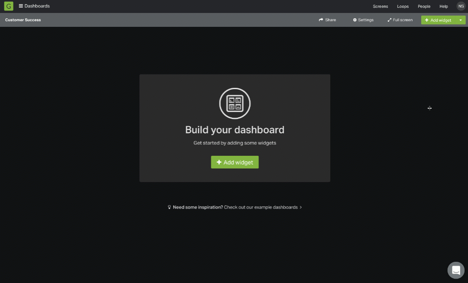The height and width of the screenshot is (283, 468).
Task: Go to the Loops section
Action: pos(403,6)
